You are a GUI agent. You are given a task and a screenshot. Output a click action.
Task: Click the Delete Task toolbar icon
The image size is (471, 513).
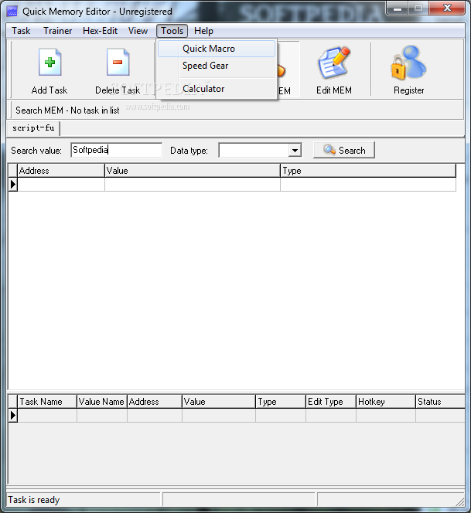tap(118, 62)
